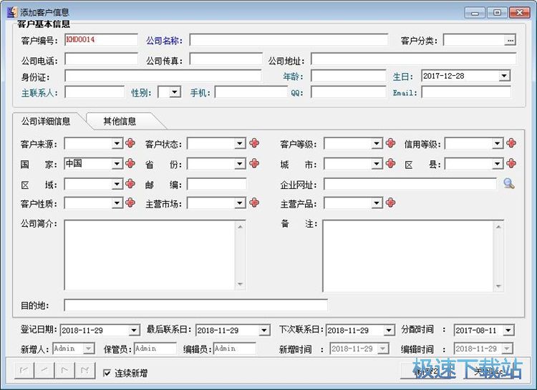Open the 国家 dropdown showing 中国

pos(117,164)
